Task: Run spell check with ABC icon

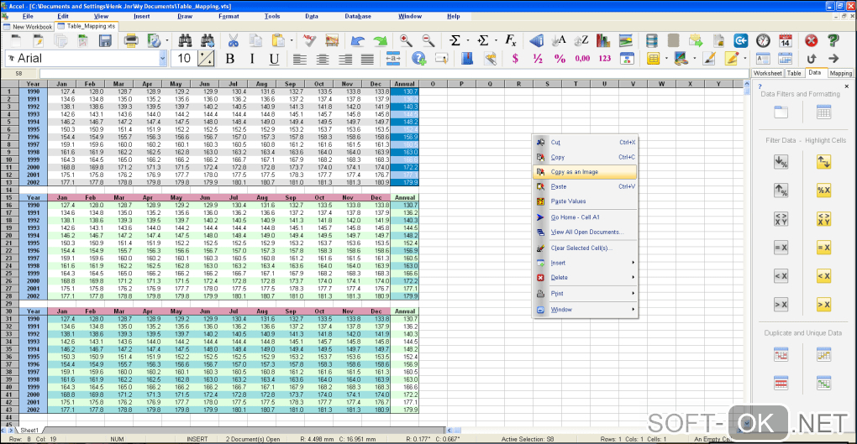Action: coord(309,40)
